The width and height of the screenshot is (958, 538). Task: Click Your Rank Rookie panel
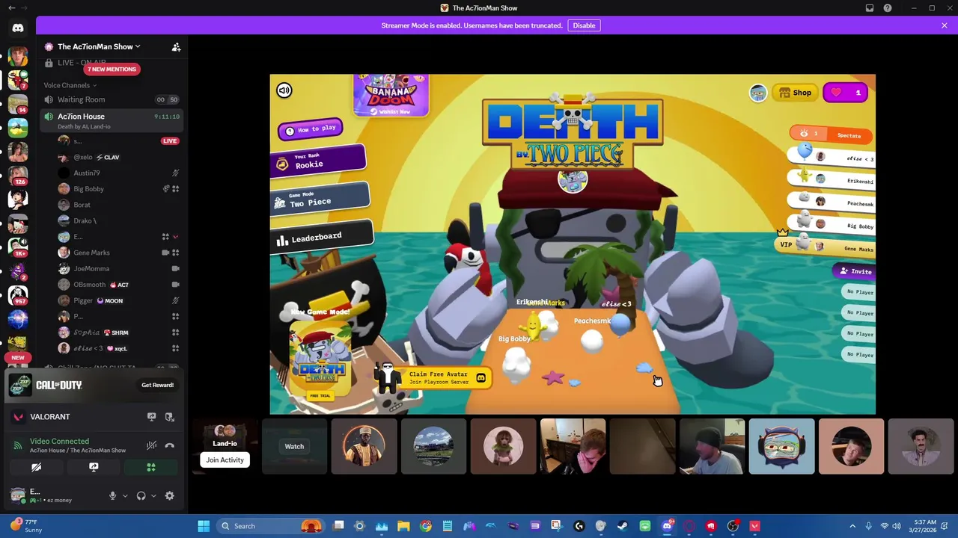318,161
